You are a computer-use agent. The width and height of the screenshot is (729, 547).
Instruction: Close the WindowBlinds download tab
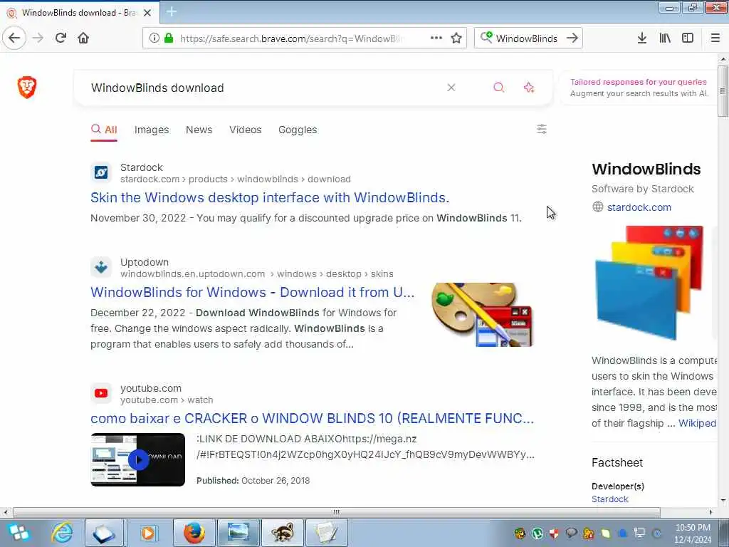pos(147,13)
